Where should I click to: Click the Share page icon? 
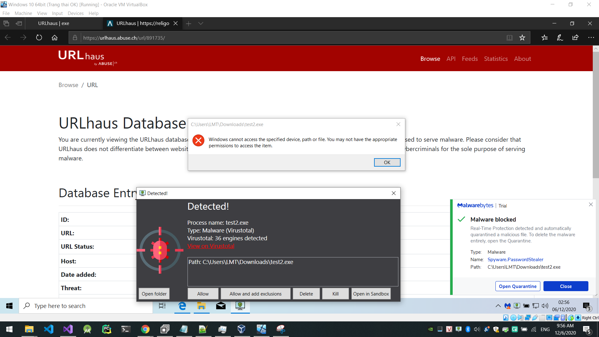(575, 38)
